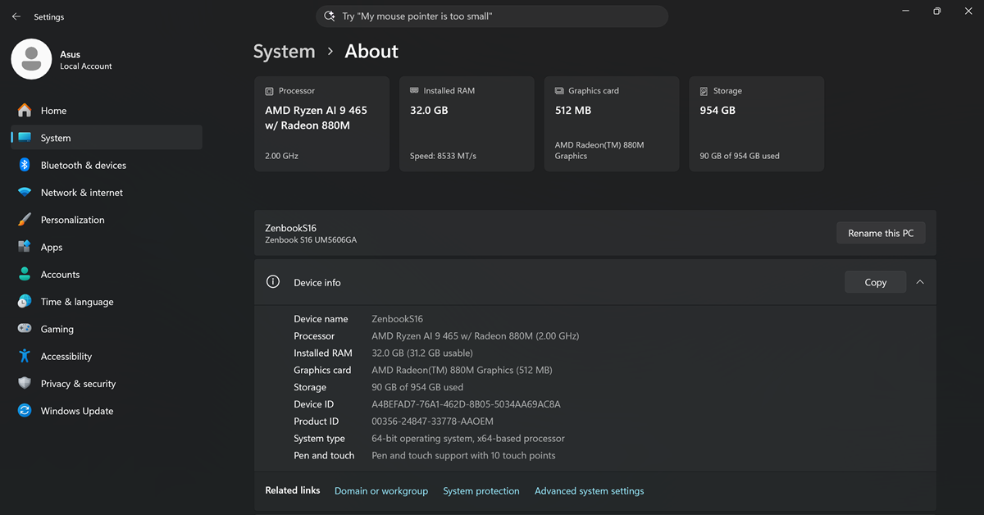Click the Speed: 8533 MT/s text
The image size is (984, 515).
(x=443, y=156)
